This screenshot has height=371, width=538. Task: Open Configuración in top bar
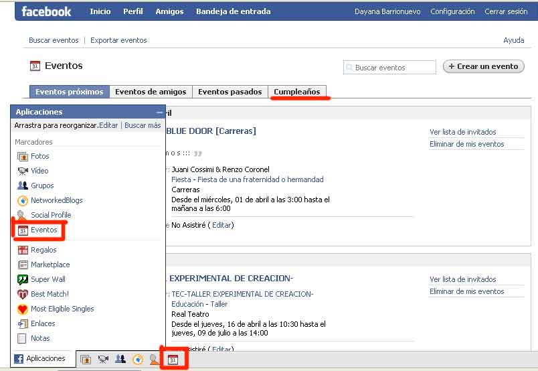pos(452,11)
